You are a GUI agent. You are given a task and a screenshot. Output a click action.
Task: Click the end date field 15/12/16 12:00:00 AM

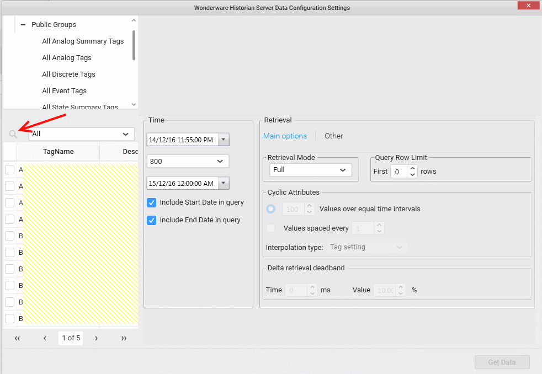click(x=183, y=183)
